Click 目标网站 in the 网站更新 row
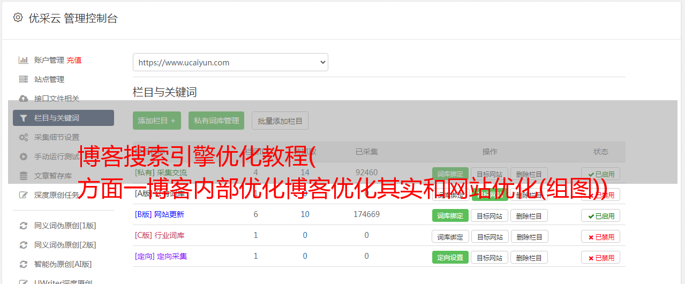This screenshot has height=284, width=685. pos(490,215)
